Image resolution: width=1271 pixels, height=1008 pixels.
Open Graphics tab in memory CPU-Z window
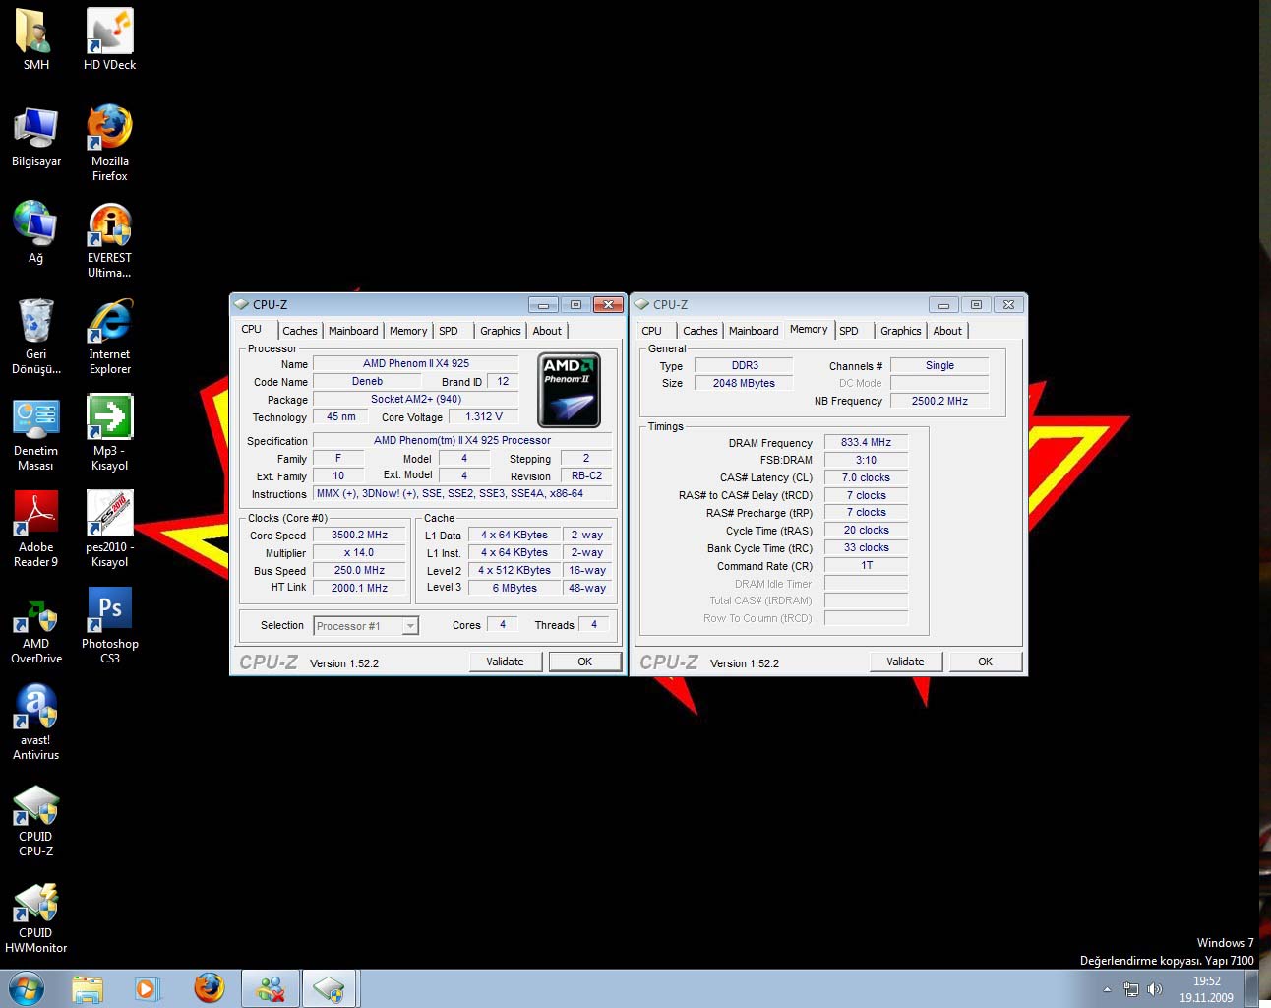(901, 331)
